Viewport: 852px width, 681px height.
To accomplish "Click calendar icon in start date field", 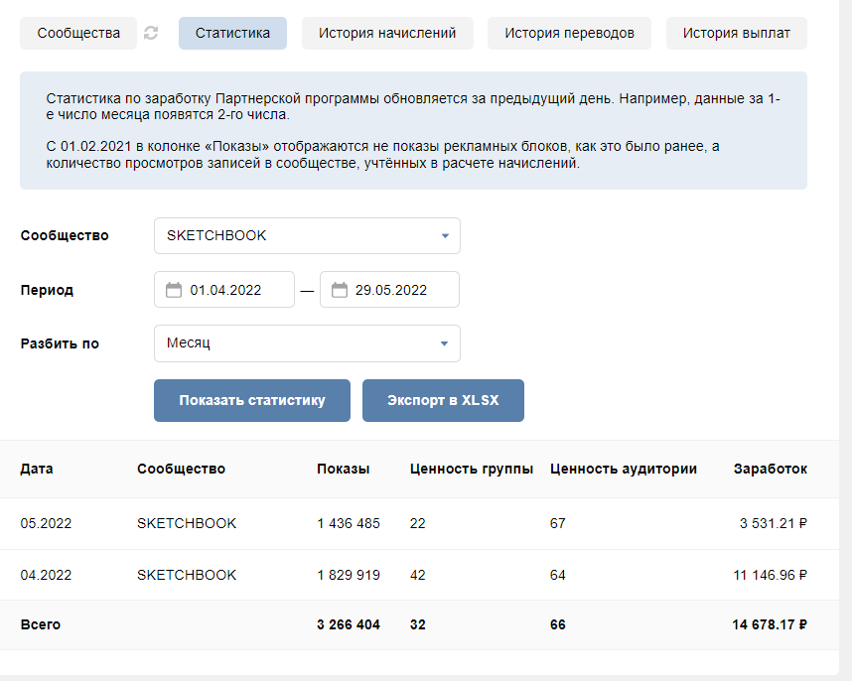I will coord(174,290).
